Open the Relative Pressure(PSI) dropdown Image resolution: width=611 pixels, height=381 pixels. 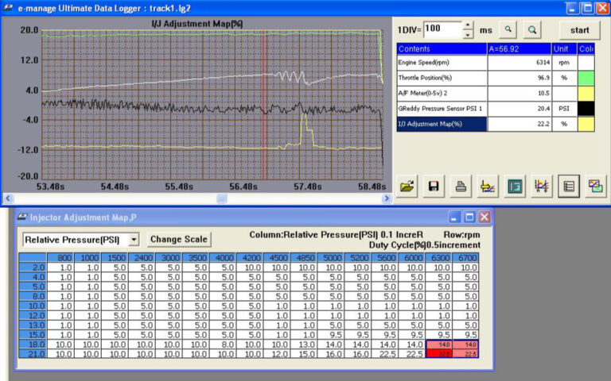coord(134,239)
